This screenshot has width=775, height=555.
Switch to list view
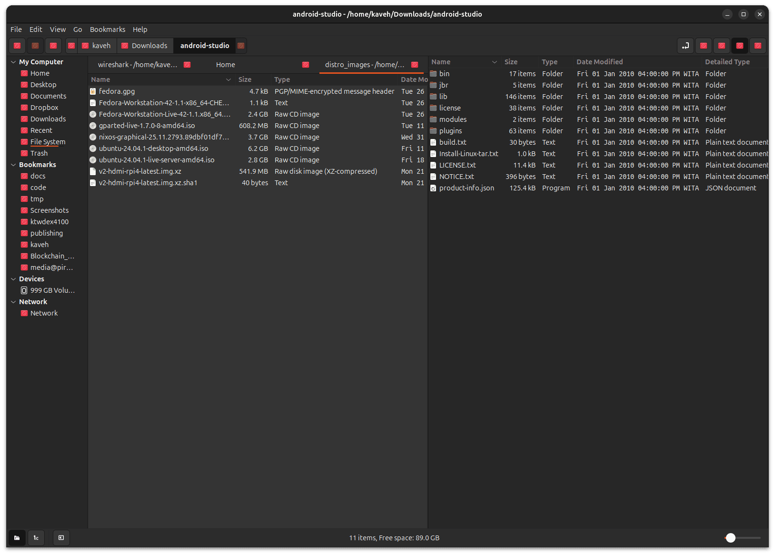pos(740,46)
